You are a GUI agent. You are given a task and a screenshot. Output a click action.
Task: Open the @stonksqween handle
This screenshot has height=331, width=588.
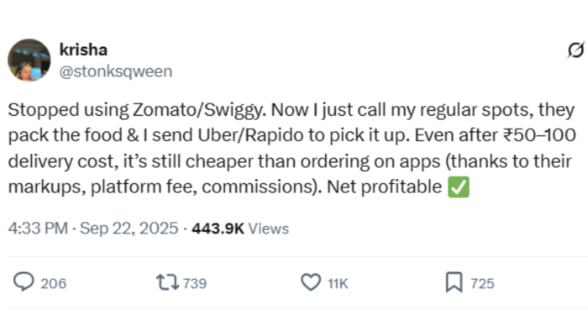(x=116, y=71)
